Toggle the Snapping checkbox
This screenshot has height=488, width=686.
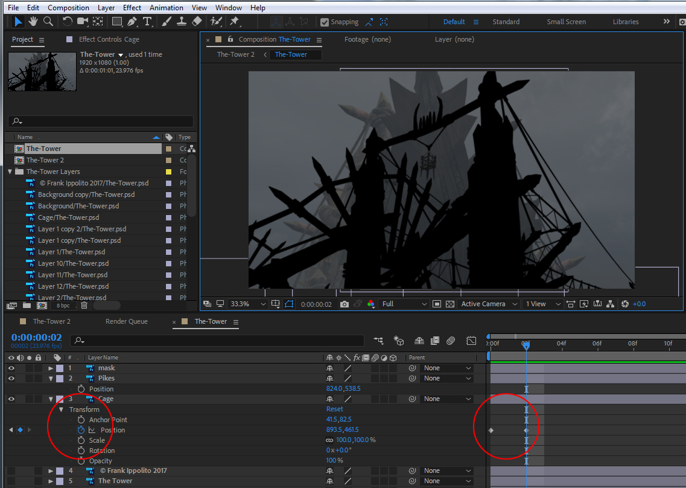325,22
